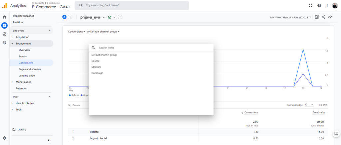Screen dimensions: 341x145
Task: Open the Rows per page dropdown
Action: click(308, 105)
